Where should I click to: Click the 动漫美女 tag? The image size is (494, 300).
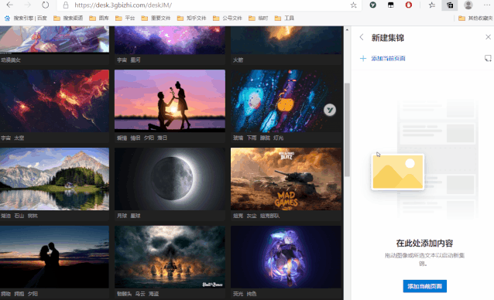(x=11, y=60)
